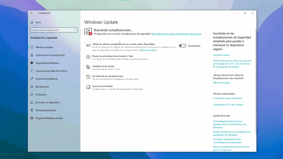Click Compilación SO e inf. sistema link
Screen dimensions: 283x159
point(228,105)
